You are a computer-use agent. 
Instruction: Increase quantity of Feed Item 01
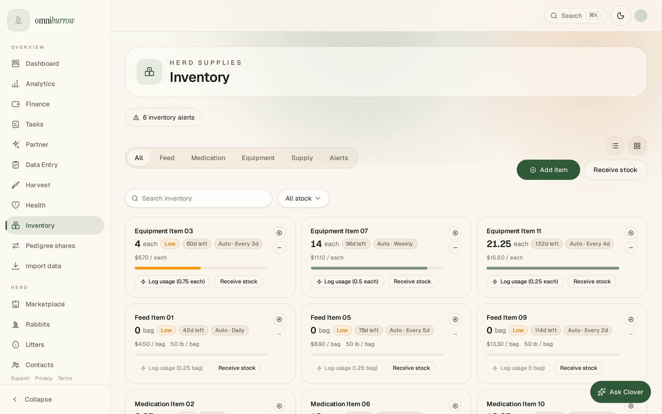[x=279, y=320]
